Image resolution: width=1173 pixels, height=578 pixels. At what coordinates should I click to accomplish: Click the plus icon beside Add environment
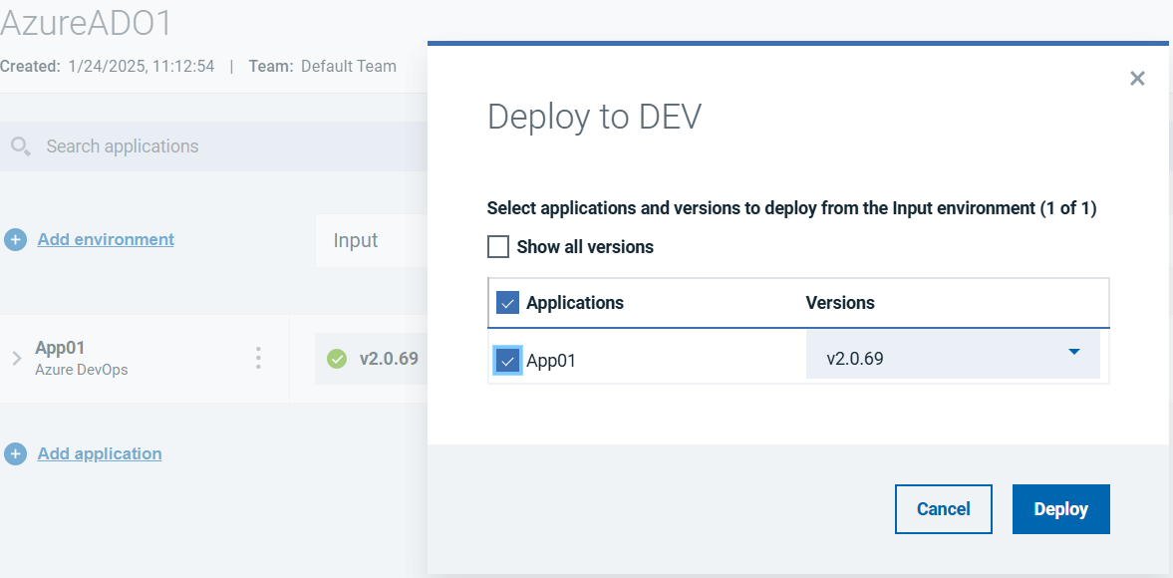point(16,240)
